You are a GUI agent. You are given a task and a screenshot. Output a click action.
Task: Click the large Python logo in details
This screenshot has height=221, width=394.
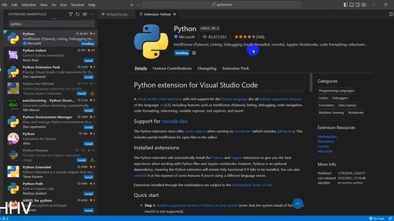click(x=151, y=41)
